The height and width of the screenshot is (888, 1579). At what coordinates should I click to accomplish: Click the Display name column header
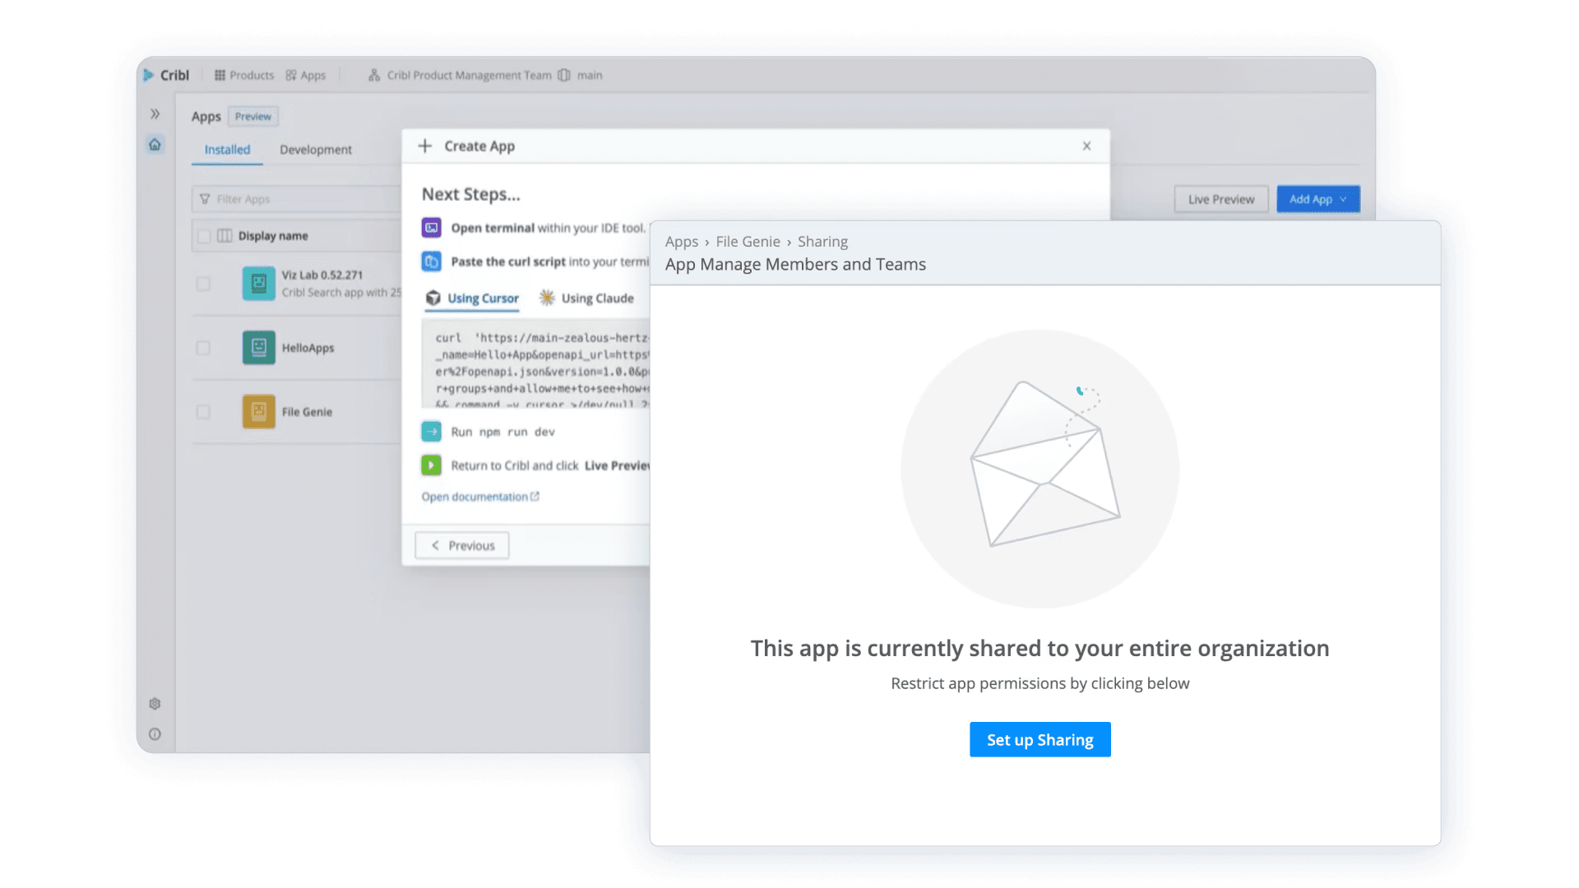273,236
